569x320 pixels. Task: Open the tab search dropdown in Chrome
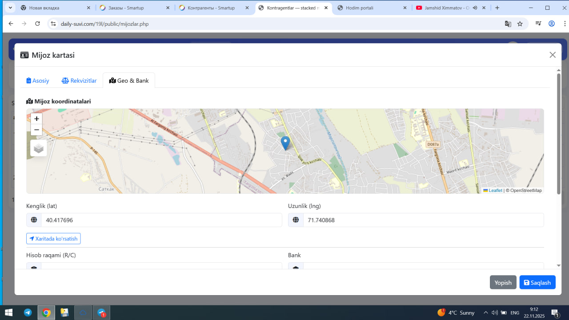pyautogui.click(x=10, y=8)
